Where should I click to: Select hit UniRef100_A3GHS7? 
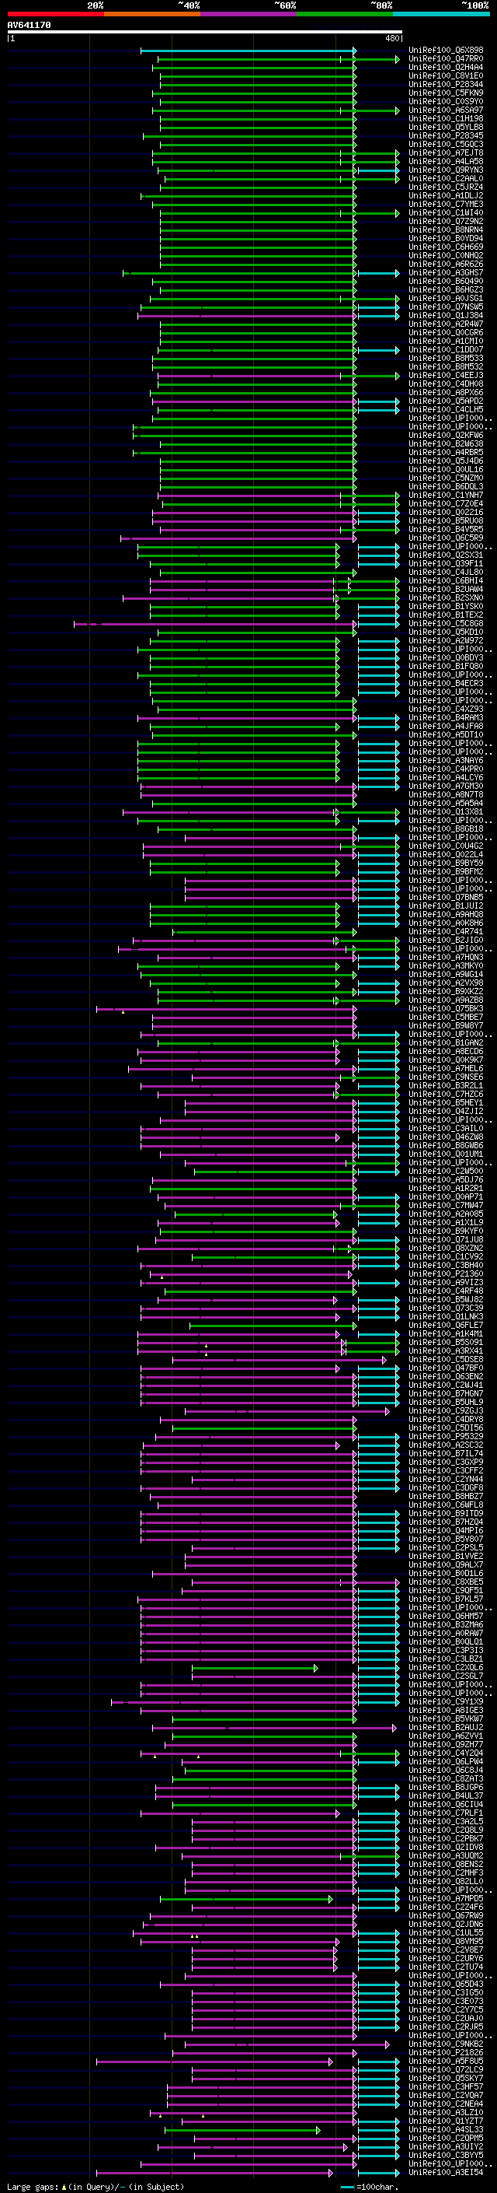click(446, 272)
